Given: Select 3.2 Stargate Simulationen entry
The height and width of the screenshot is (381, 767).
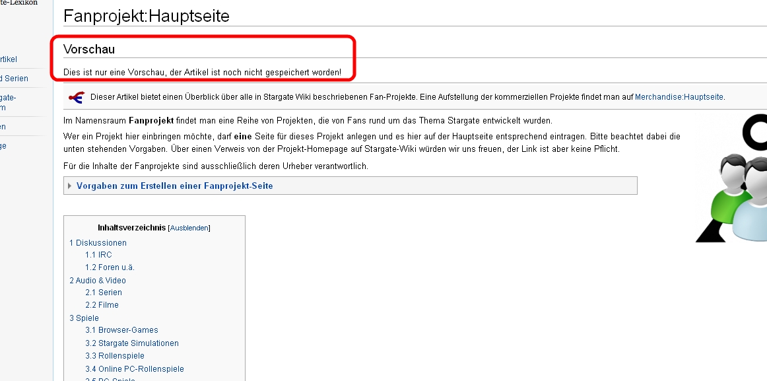Looking at the screenshot, I should (131, 343).
